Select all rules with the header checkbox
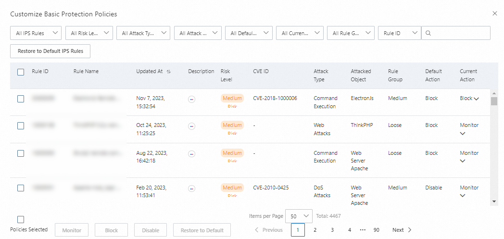Screen dimensions: 504x239 (x=21, y=72)
